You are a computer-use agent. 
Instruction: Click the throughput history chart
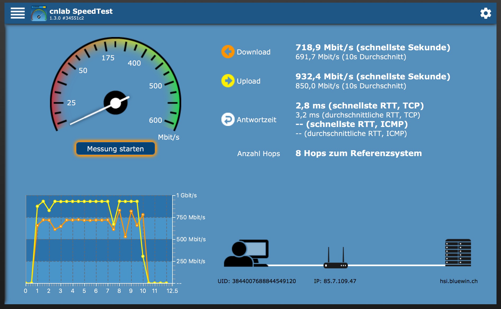tap(99, 239)
